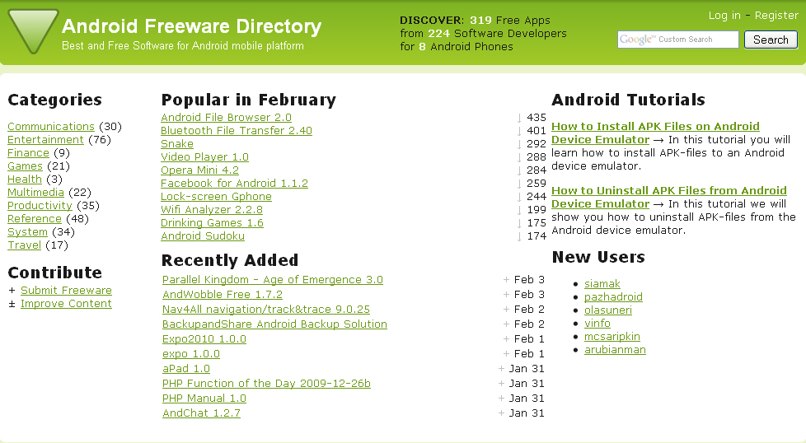Select the Health category
Image resolution: width=806 pixels, height=443 pixels.
[x=24, y=180]
